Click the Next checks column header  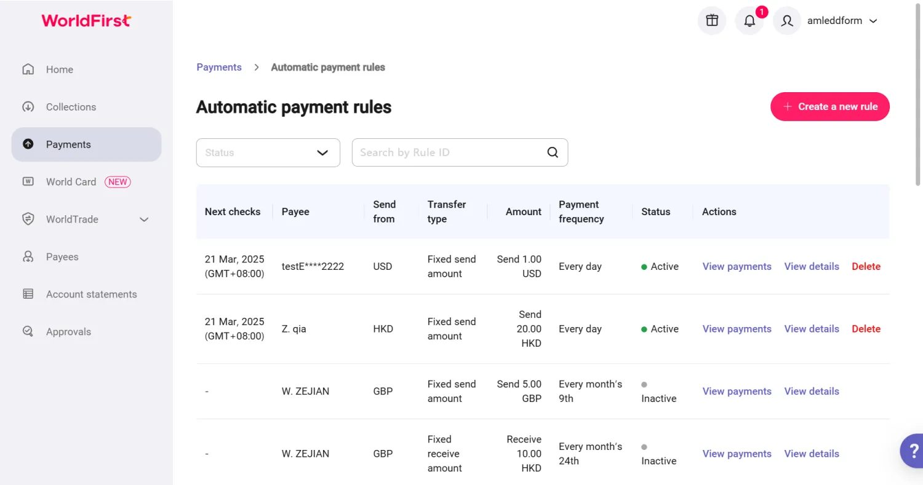233,211
